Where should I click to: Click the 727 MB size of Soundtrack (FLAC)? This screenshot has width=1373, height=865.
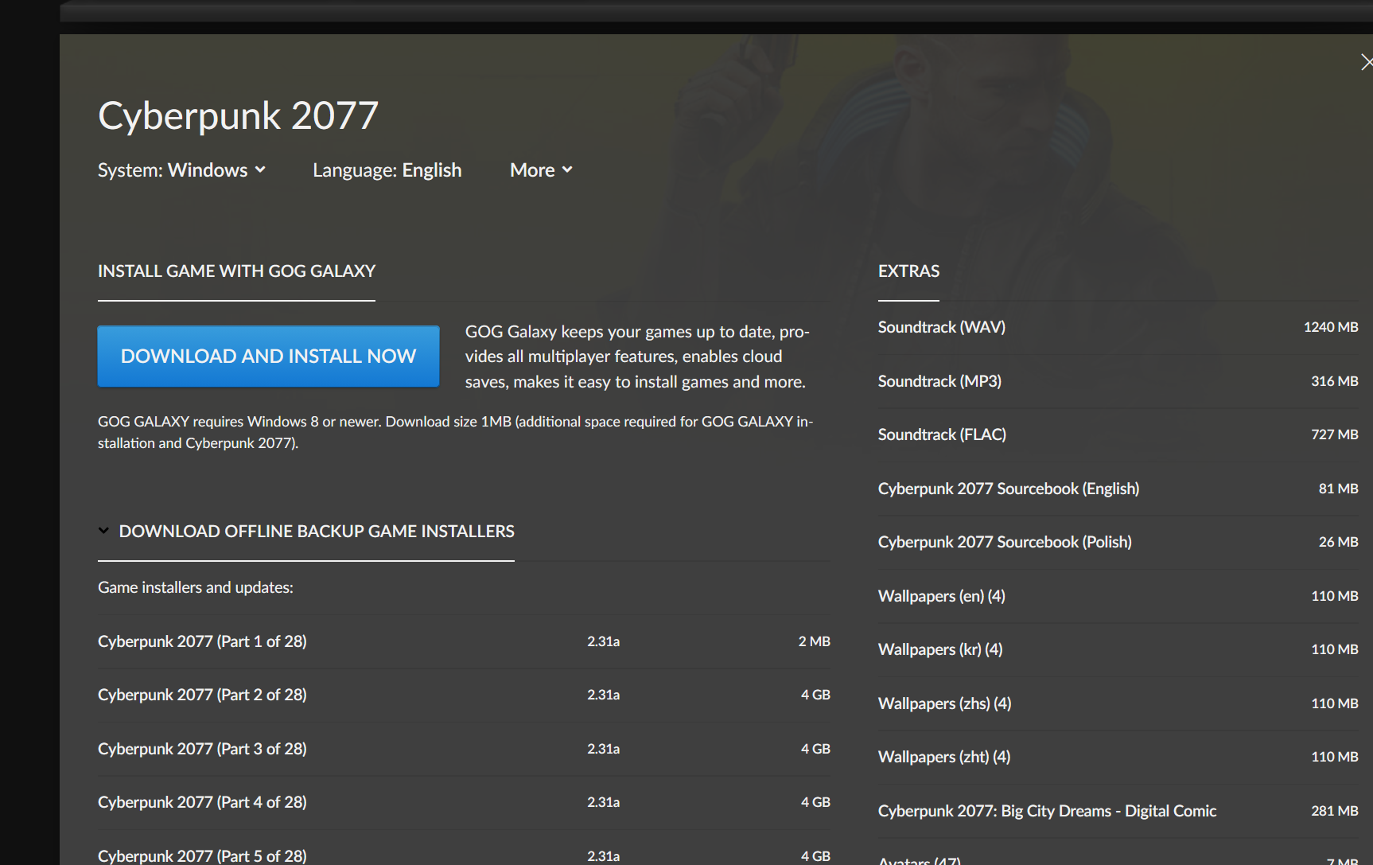[1335, 434]
